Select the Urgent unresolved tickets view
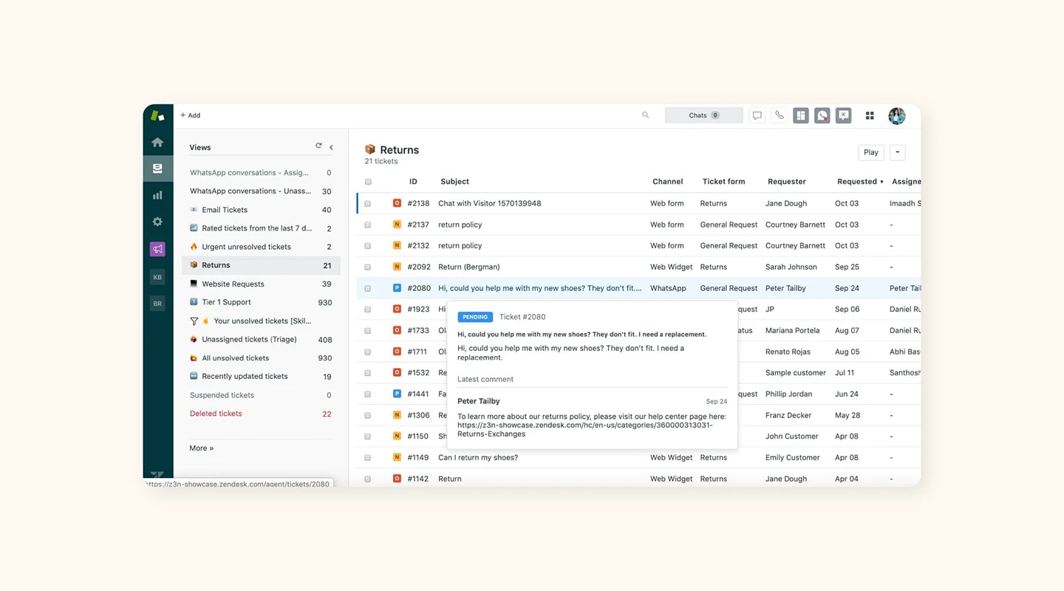Screen dimensions: 1064x591 [260, 247]
